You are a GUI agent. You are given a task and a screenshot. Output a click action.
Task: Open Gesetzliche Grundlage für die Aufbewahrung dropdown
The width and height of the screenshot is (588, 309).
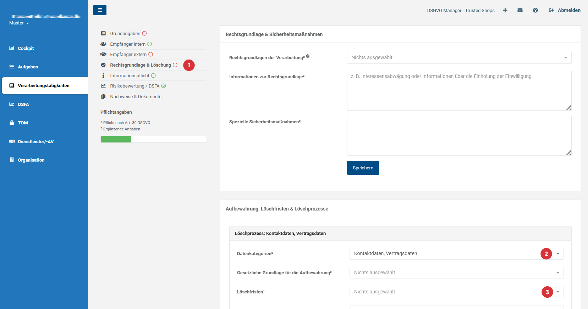(x=457, y=273)
